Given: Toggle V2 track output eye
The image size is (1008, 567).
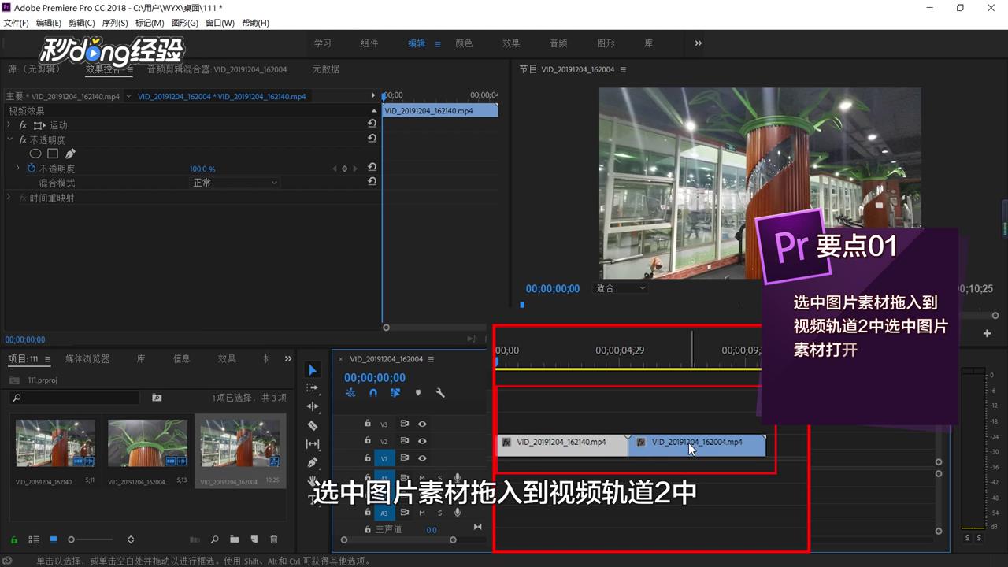Looking at the screenshot, I should click(x=422, y=441).
